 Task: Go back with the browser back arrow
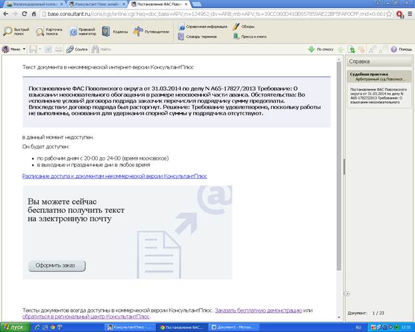5,14
